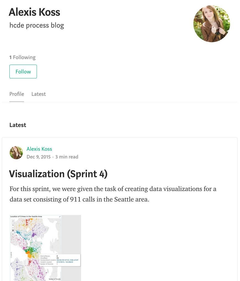The height and width of the screenshot is (281, 240).
Task: Click the post excerpt about 911 calls
Action: point(113,194)
